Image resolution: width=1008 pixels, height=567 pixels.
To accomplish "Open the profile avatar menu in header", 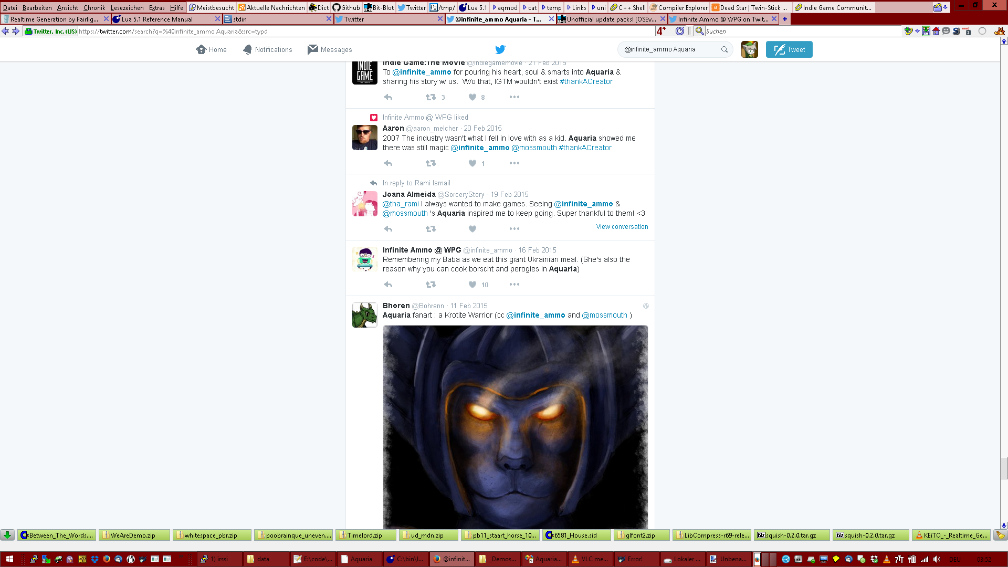I will coord(750,49).
